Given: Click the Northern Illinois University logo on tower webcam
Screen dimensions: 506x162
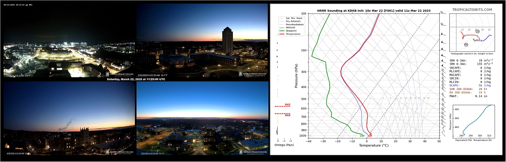Looking at the screenshot, I should click(253, 74).
